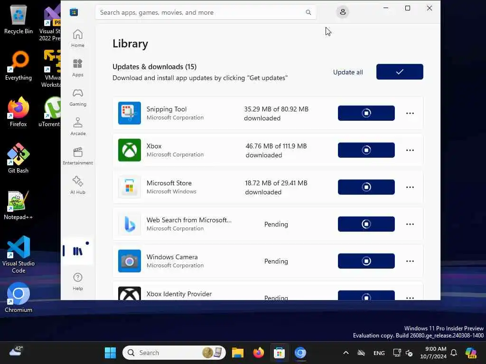Open the volume muted tray icon

click(x=409, y=353)
